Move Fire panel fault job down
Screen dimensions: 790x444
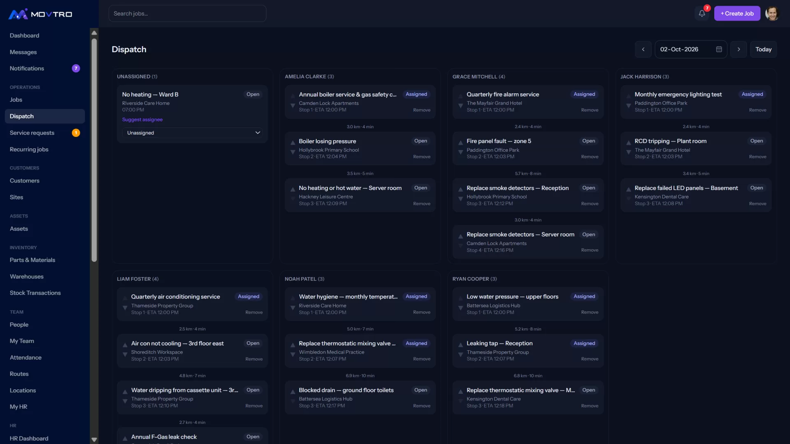click(460, 152)
